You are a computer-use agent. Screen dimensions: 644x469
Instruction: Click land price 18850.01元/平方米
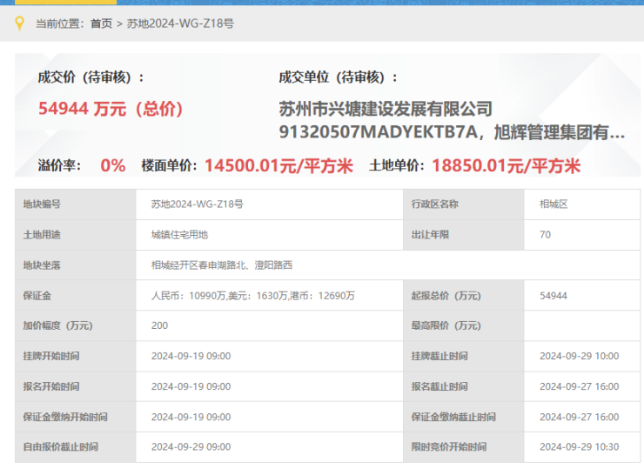506,166
